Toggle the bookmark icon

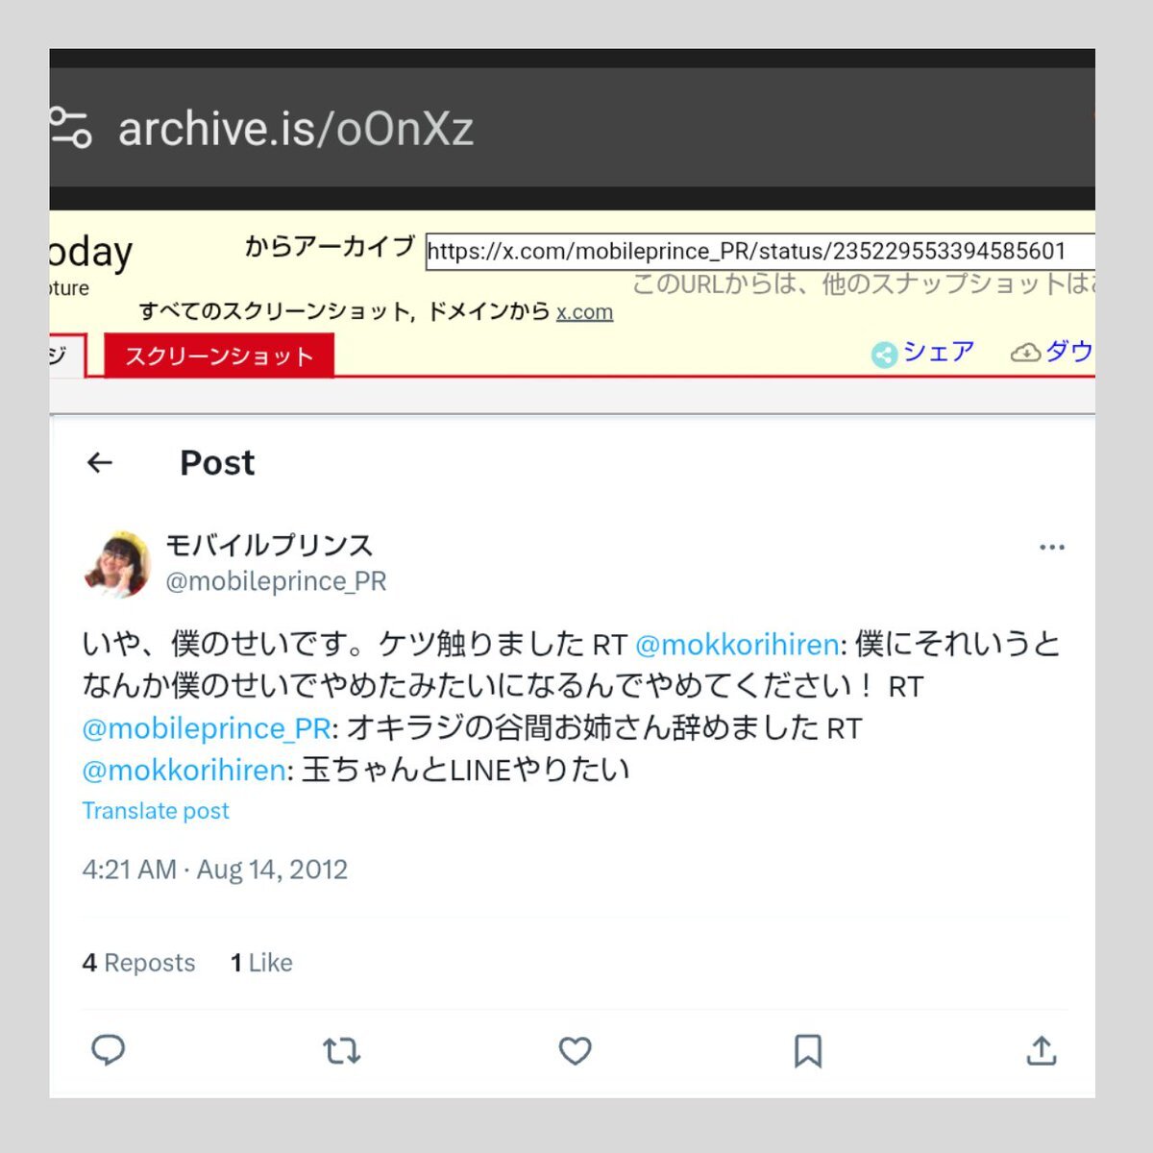coord(808,1051)
